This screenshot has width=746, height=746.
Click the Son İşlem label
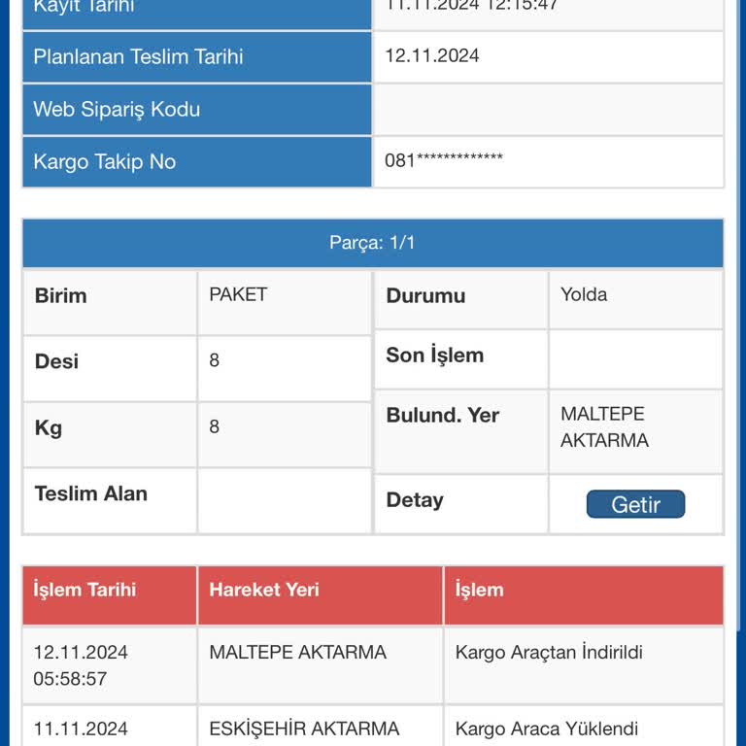tap(434, 355)
